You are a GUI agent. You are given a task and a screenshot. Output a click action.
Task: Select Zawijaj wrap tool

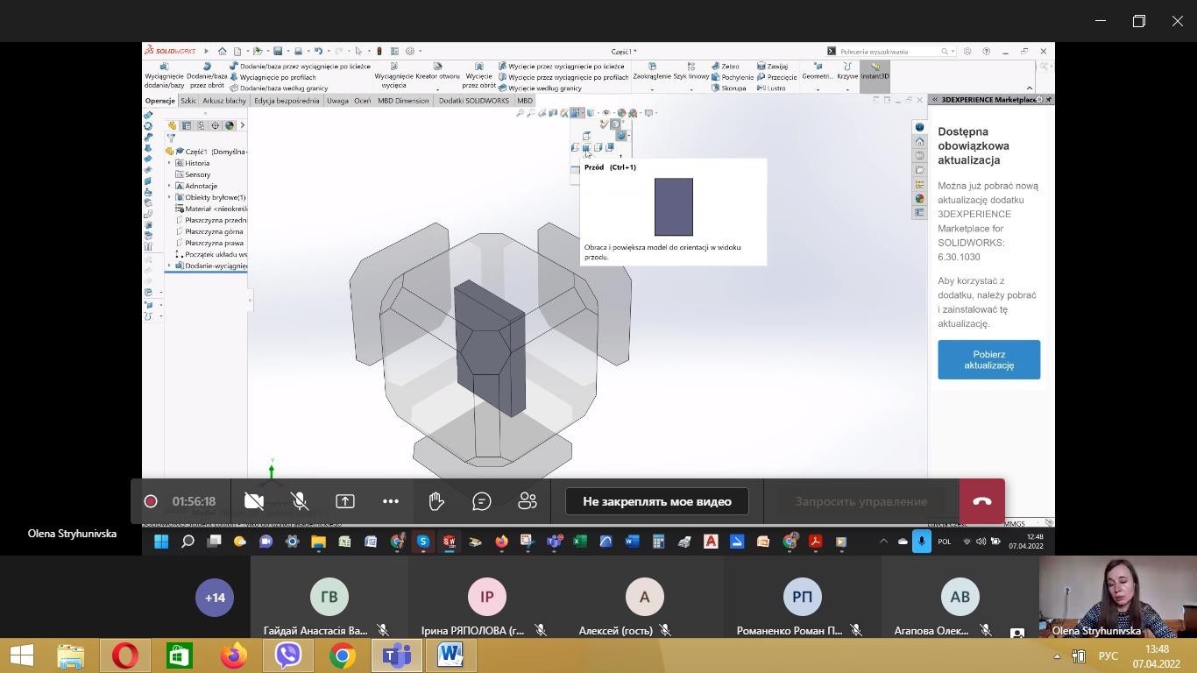pyautogui.click(x=772, y=66)
